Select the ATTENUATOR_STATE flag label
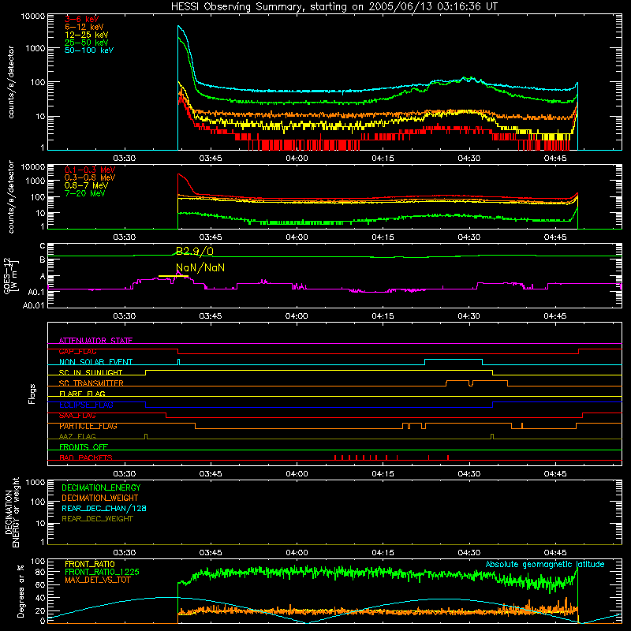The width and height of the screenshot is (631, 631). [x=95, y=341]
